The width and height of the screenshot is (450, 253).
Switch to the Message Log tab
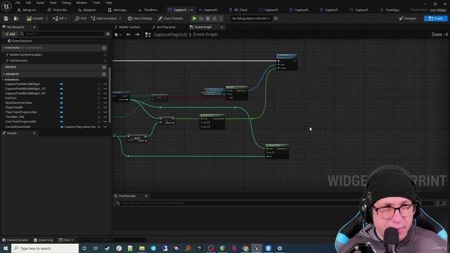click(x=117, y=10)
